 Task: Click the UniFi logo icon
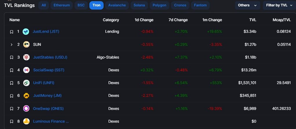[26, 83]
